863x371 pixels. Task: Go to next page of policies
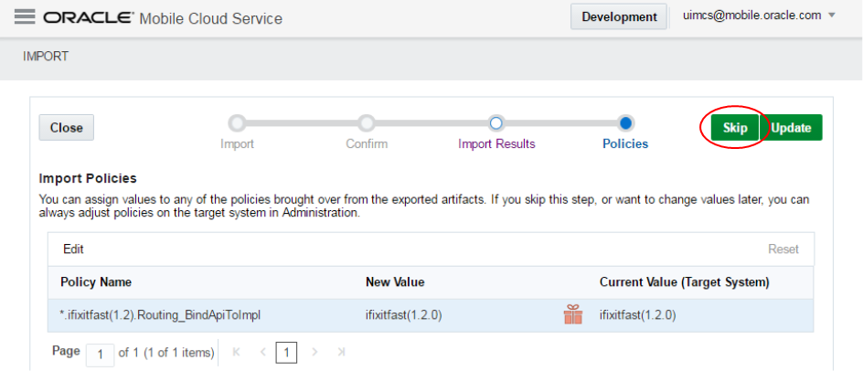315,352
